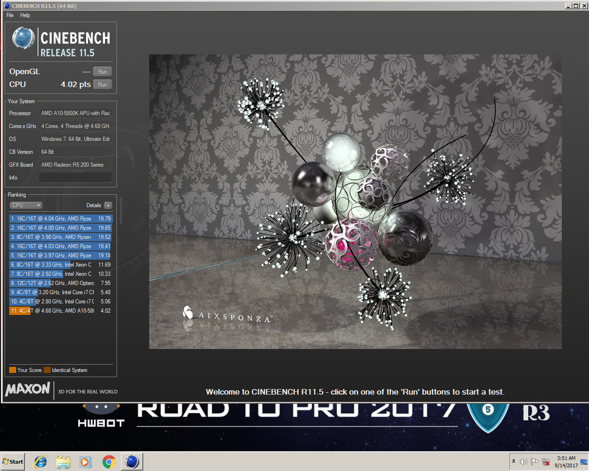589x471 pixels.
Task: Click the volume speaker tray icon
Action: [523, 462]
